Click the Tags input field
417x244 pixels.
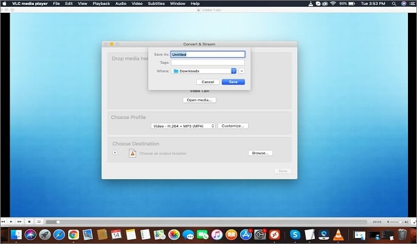click(207, 63)
